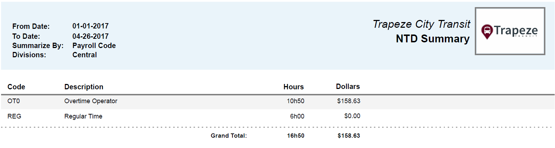Click the Payroll Code summarize-by value
This screenshot has width=555, height=148.
click(x=94, y=46)
